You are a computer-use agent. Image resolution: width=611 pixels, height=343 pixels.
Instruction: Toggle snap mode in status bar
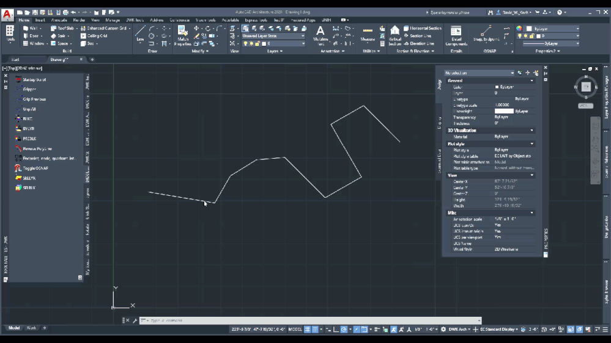pyautogui.click(x=315, y=330)
